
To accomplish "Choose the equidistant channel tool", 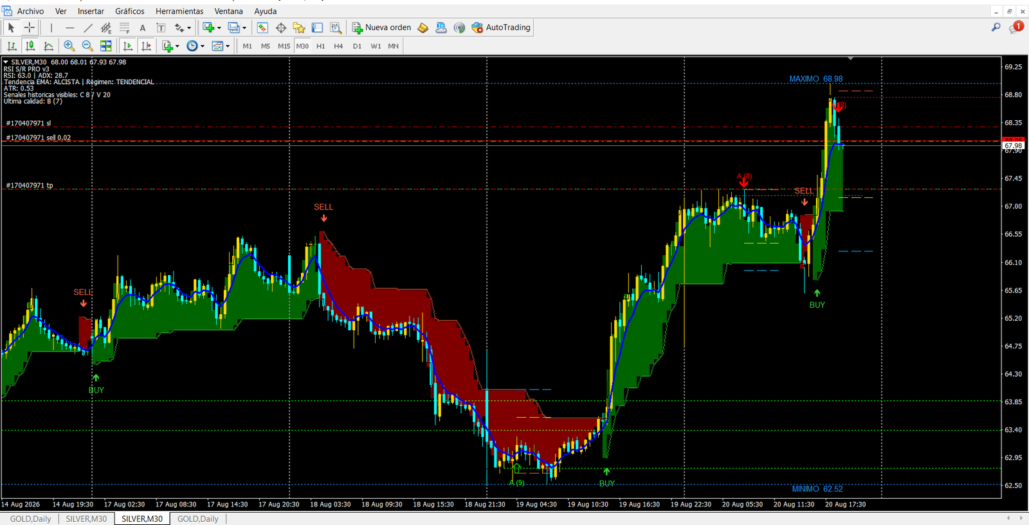I will 106,28.
